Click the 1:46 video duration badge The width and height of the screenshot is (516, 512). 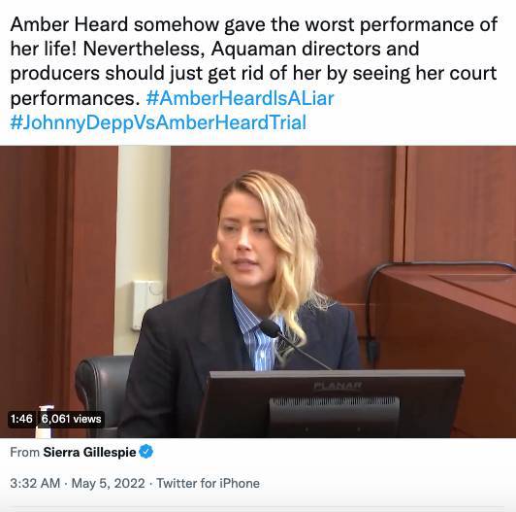(21, 419)
